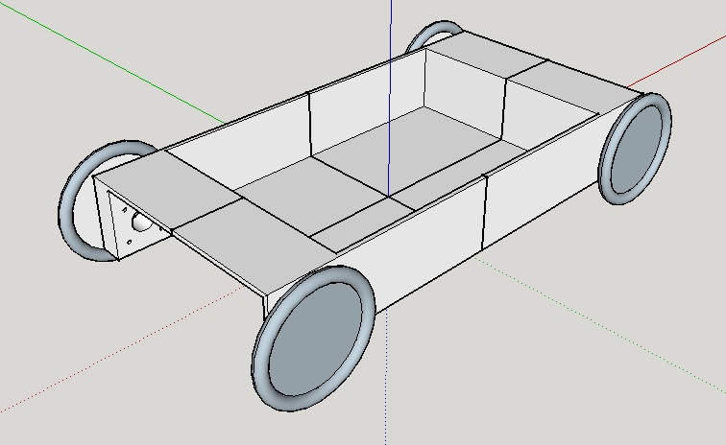Select the nearest front wheel hub disc
Image resolution: width=726 pixels, height=445 pixels.
click(315, 340)
